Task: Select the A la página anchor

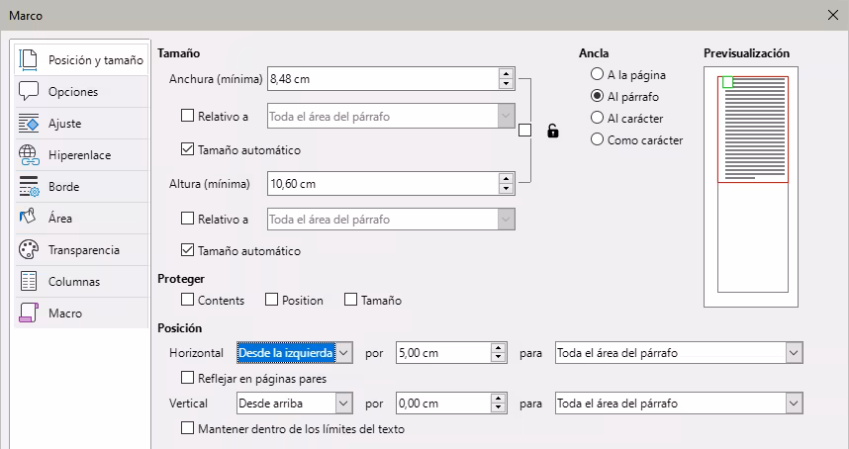Action: click(597, 75)
